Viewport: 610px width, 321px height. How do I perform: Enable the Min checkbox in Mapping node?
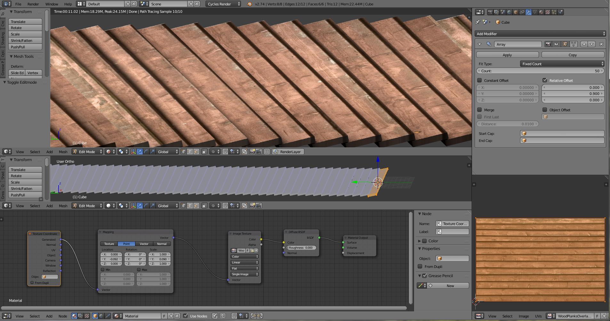(103, 270)
